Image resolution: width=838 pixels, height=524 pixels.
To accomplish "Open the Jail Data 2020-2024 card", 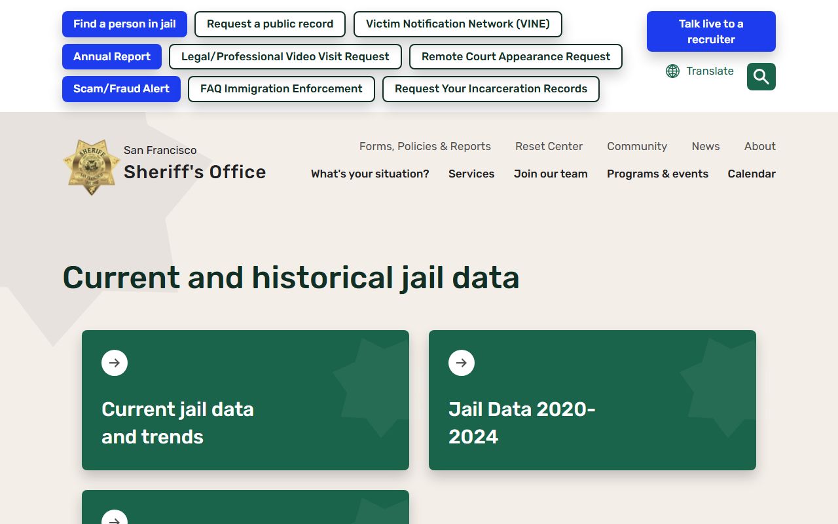I will point(592,400).
